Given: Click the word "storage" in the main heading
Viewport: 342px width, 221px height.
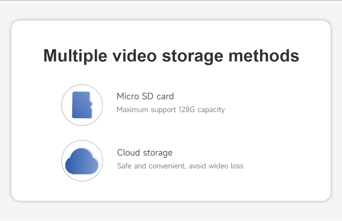Looking at the screenshot, I should tap(193, 55).
